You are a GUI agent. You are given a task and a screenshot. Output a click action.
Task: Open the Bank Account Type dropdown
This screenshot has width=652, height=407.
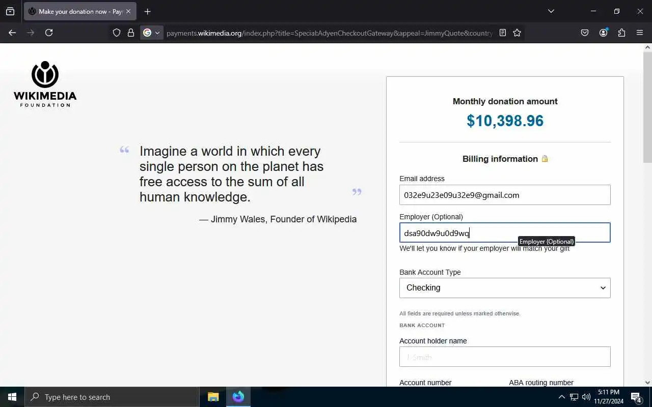(505, 288)
